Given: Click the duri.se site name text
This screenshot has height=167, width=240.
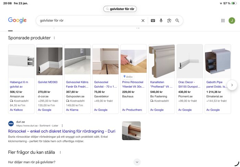Looking at the screenshot, I should [x=21, y=122].
